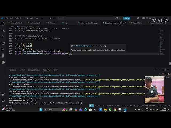Expand more menu items ellipsis in menu bar
This screenshot has width=171, height=128.
[41, 18]
